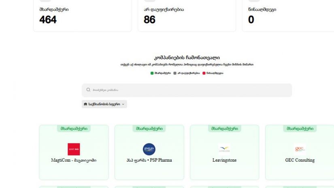Click the green მხარდამჭერი legend dot
This screenshot has width=334, height=188.
(152, 73)
